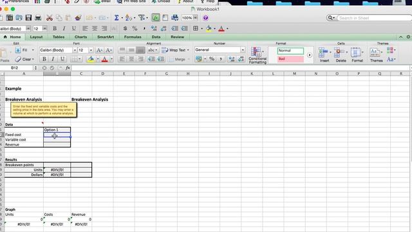The width and height of the screenshot is (412, 232).
Task: Expand the cell styles gallery arrow
Action: click(310, 55)
